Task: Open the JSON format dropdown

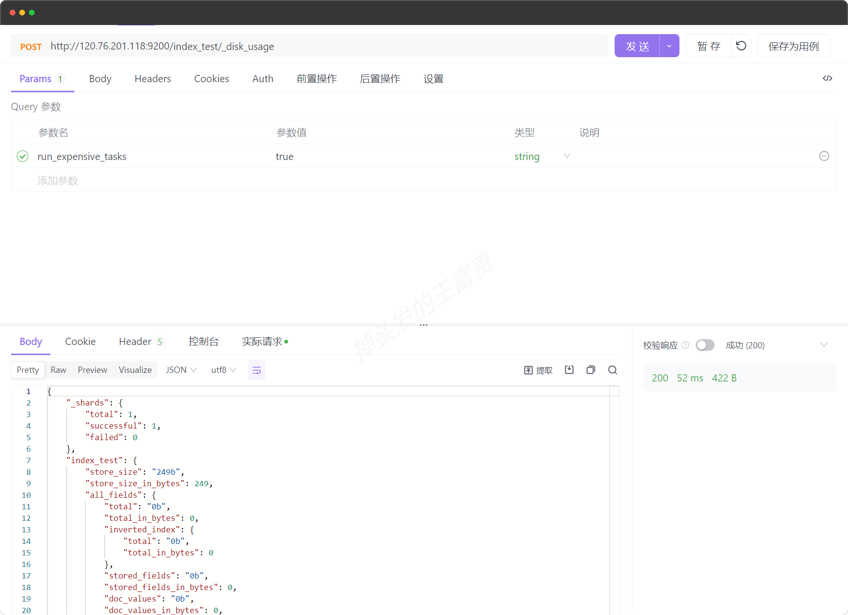Action: [181, 370]
